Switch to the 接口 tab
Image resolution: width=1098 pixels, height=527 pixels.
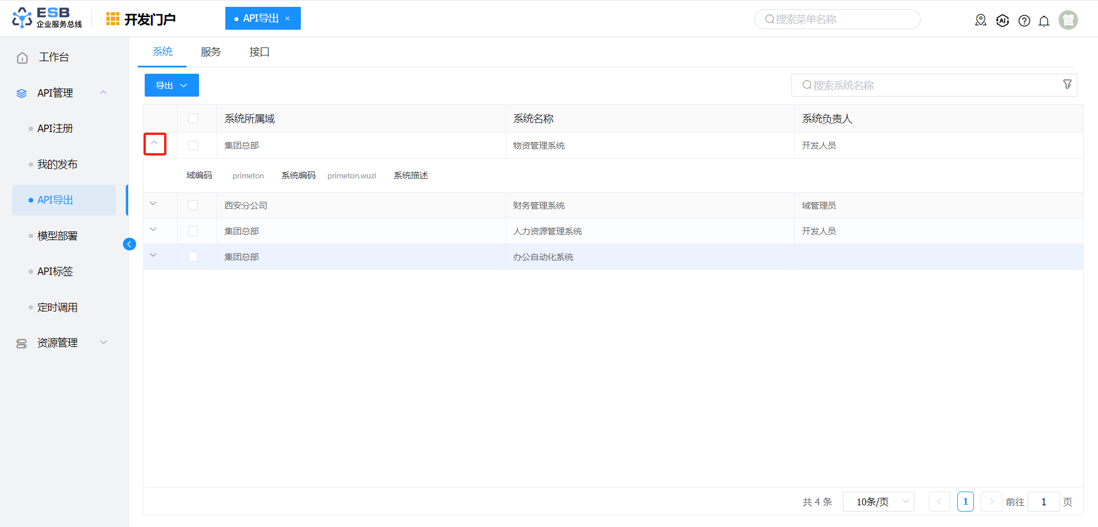(x=259, y=52)
